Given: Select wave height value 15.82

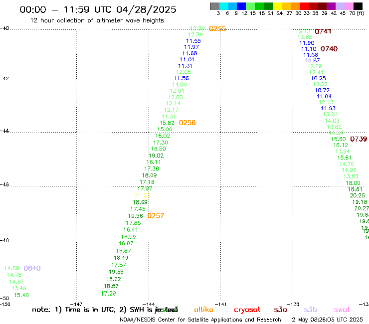Looking at the screenshot, I should tap(167, 123).
